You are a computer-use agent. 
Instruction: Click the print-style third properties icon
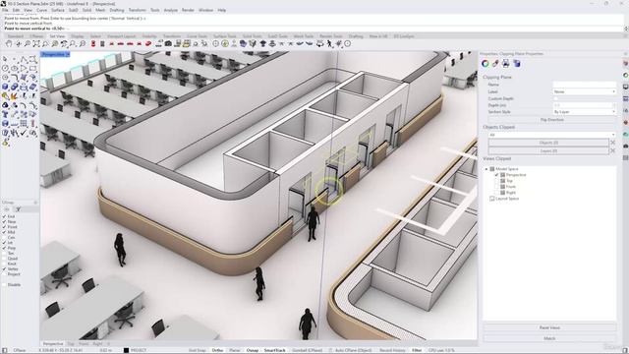[506, 63]
